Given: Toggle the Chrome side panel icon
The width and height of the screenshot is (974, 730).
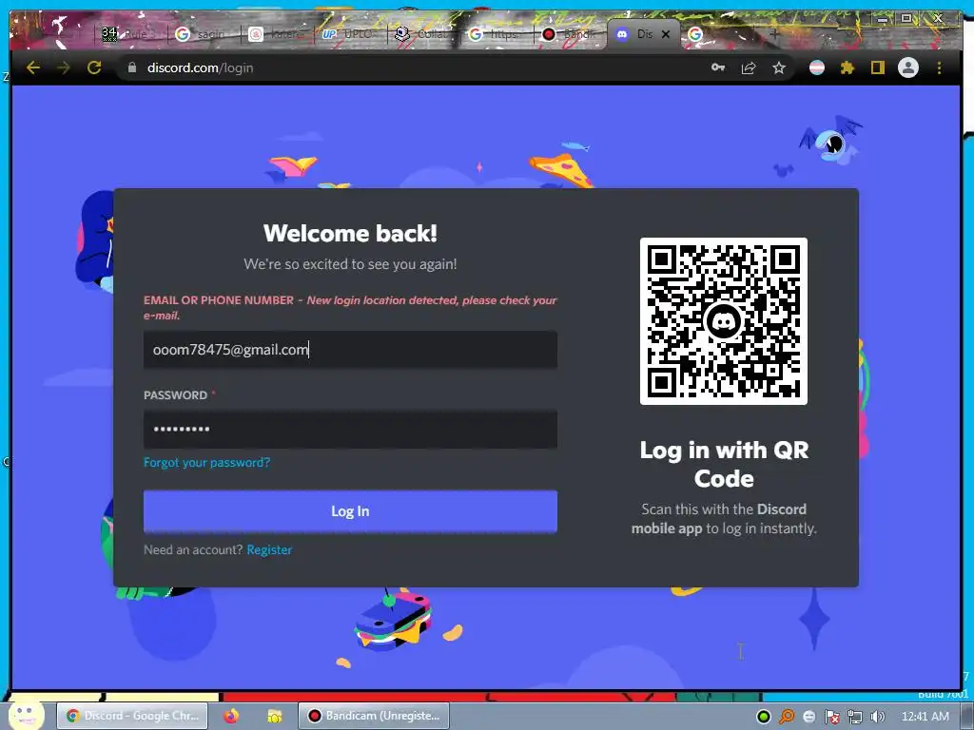Looking at the screenshot, I should coord(877,67).
